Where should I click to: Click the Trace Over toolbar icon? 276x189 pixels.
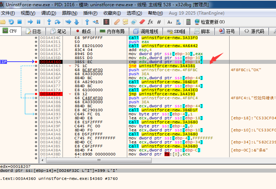pos(76,22)
